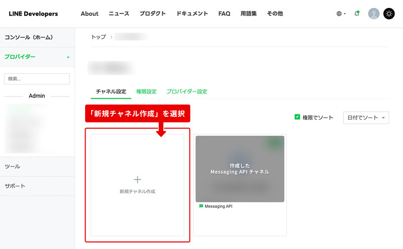Open the user profile avatar
Screen dimensions: 403x249
(374, 14)
